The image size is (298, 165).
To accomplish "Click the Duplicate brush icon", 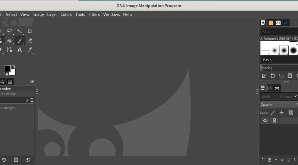I will pos(281,76).
